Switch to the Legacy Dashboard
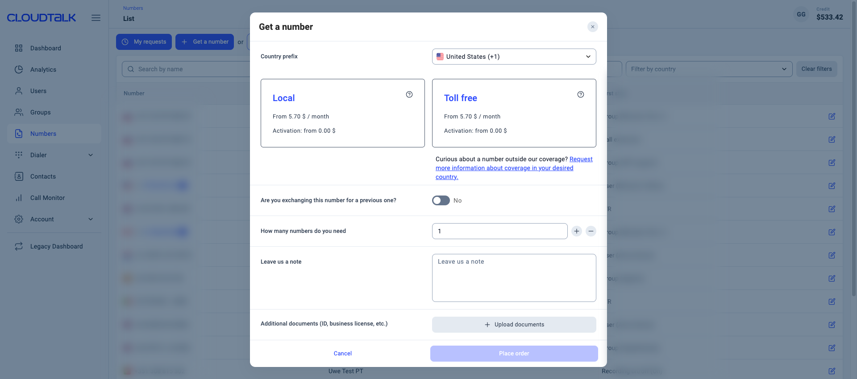Image resolution: width=857 pixels, height=379 pixels. 56,246
